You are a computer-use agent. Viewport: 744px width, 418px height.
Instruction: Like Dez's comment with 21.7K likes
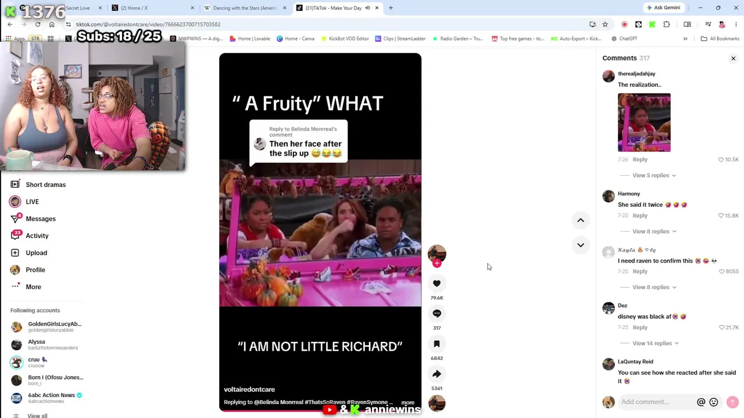721,327
